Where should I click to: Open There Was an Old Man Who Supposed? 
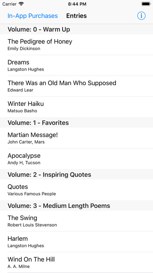click(76, 86)
